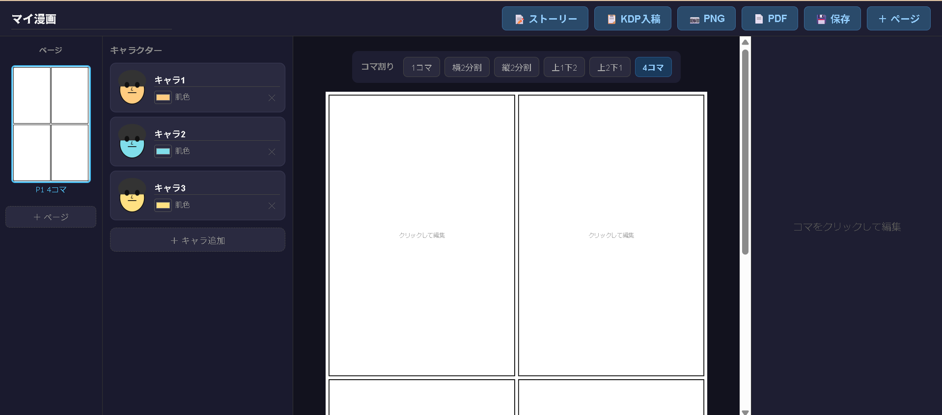This screenshot has width=942, height=415.
Task: Select page thumbnail P1 4コマ
Action: coord(51,124)
